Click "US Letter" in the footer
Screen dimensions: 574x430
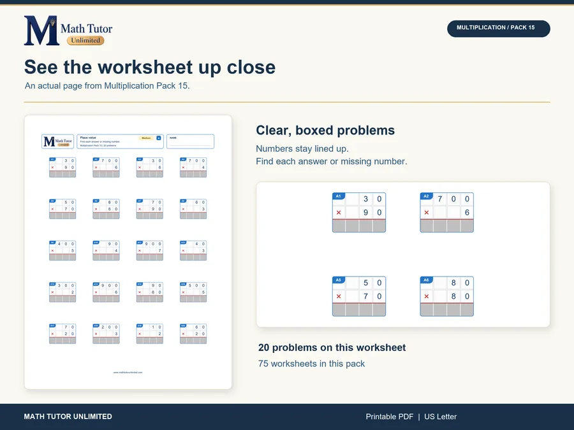click(440, 417)
